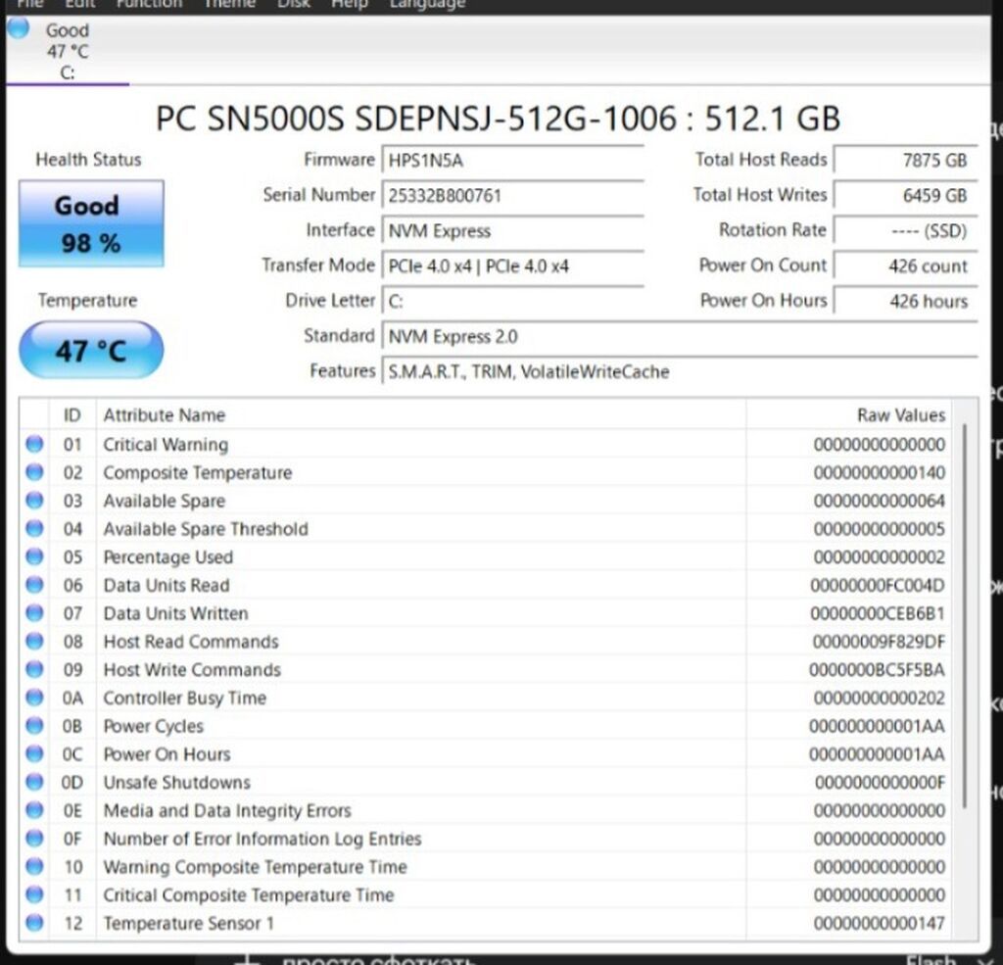Click the Firmware field HPS1N5A
This screenshot has width=1003, height=965.
click(x=512, y=160)
